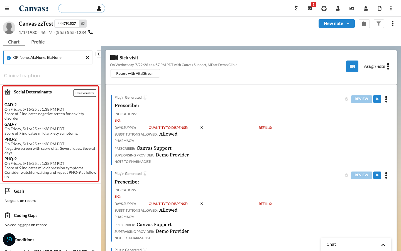Open top bar vertical ellipsis menu
Screen dimensions: 401x251
[x=391, y=8]
